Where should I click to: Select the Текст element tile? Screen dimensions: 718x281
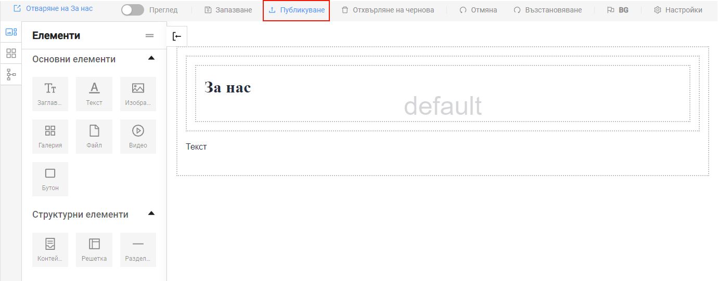(x=94, y=94)
